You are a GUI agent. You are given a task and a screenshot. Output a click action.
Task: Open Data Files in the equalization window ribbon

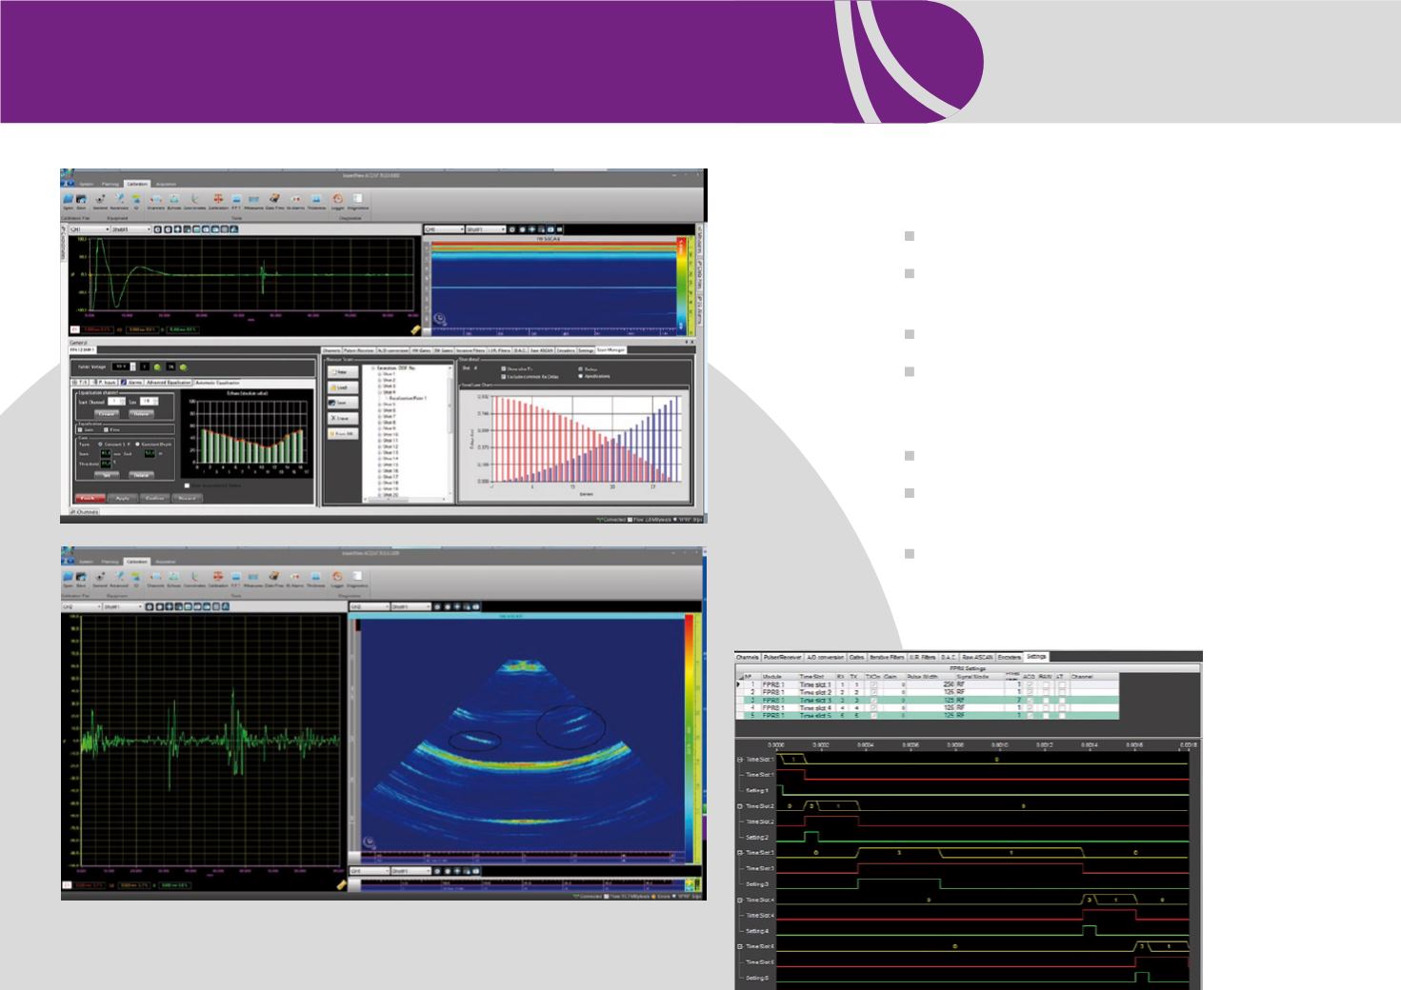pos(274,200)
